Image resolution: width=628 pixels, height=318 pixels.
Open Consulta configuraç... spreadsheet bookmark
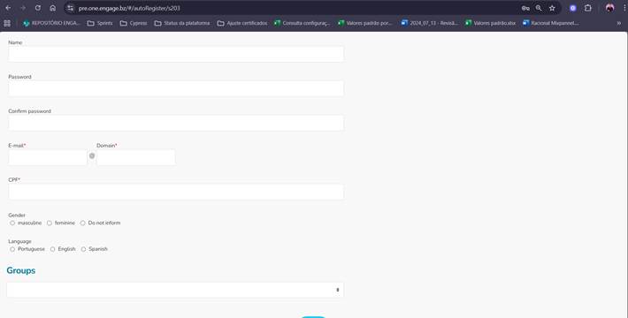pyautogui.click(x=302, y=23)
